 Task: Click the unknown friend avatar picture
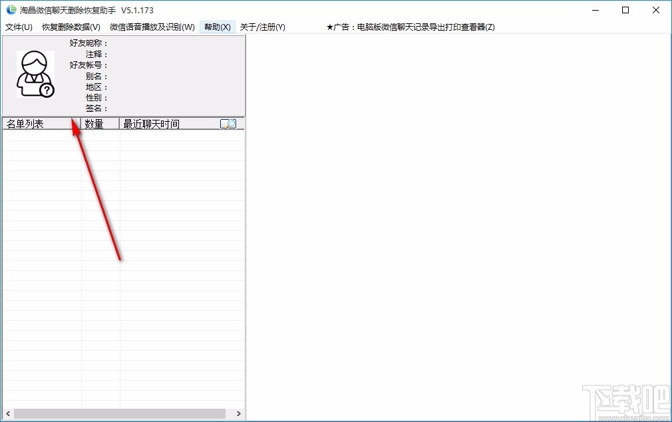point(35,74)
